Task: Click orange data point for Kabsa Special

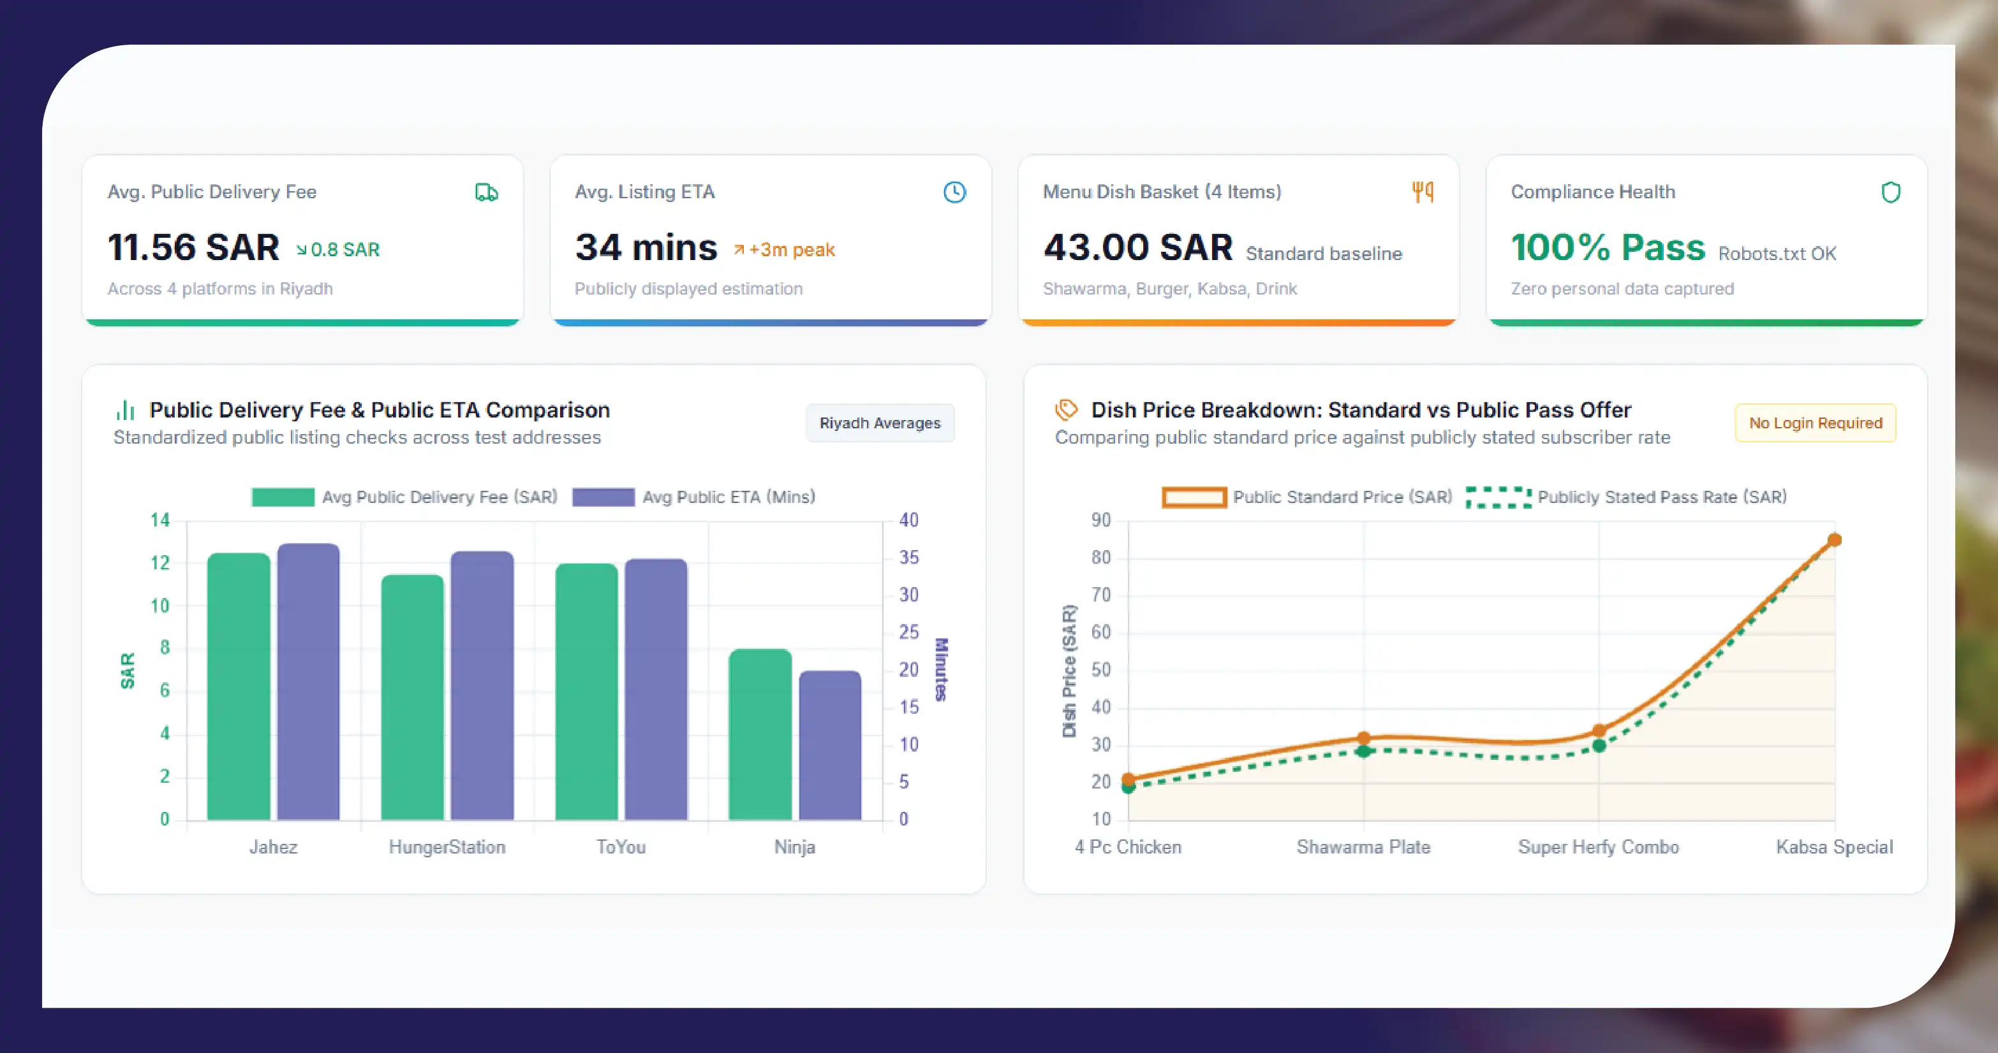Action: (1834, 539)
